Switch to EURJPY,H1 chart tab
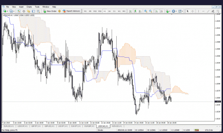 tap(76, 126)
